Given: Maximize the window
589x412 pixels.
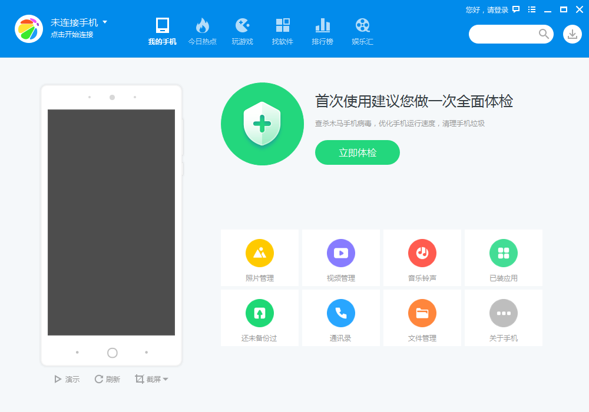Looking at the screenshot, I should [564, 10].
